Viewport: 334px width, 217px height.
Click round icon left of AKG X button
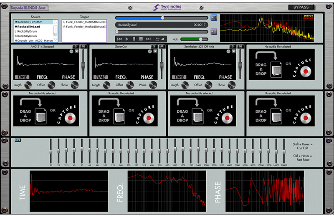coord(71,51)
